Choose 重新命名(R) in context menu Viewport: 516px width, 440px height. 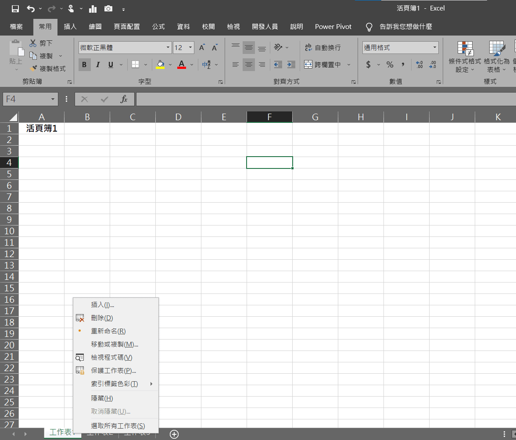click(116, 331)
